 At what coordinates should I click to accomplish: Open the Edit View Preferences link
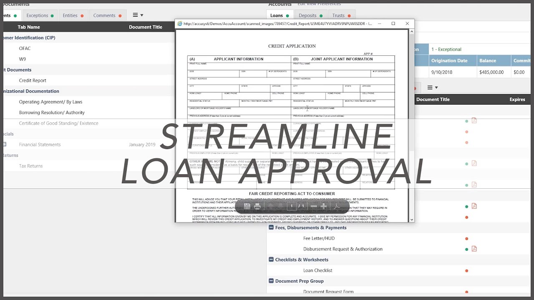tap(319, 4)
